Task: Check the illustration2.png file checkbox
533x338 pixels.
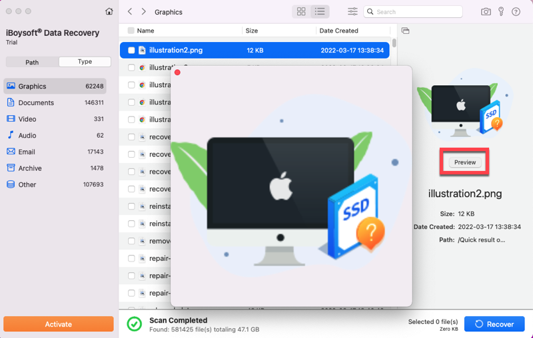Action: coord(131,51)
